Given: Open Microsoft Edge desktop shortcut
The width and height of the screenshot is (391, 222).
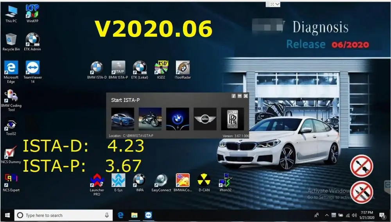Looking at the screenshot, I should click(11, 72).
